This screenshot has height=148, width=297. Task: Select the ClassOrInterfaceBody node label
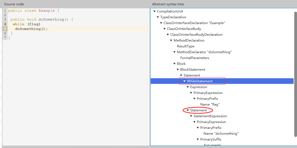coord(184,29)
